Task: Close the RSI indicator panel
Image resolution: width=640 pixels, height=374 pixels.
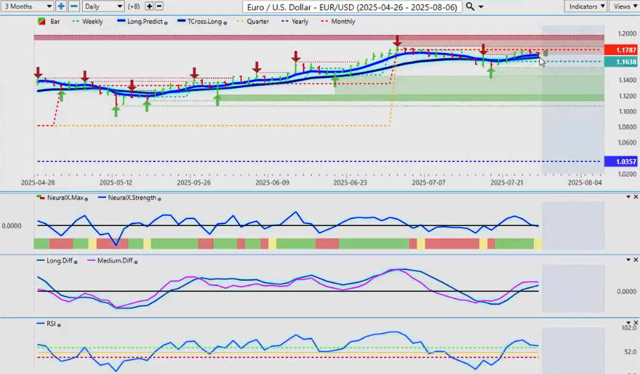Action: pyautogui.click(x=635, y=322)
